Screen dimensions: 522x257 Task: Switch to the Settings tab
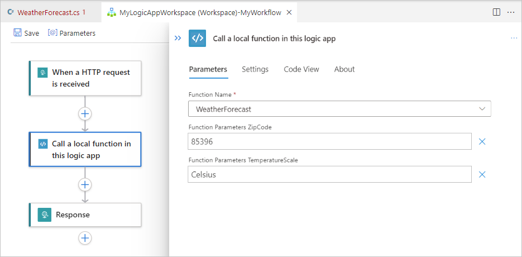click(255, 69)
